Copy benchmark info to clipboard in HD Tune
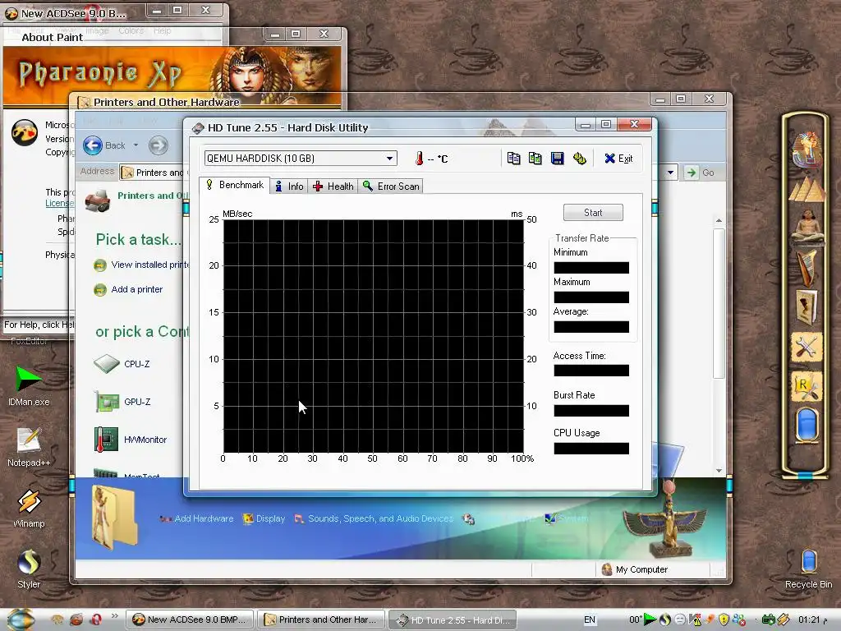 [x=513, y=159]
